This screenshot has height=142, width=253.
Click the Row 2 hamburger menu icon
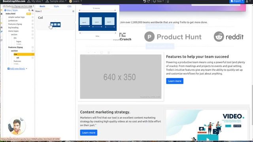73,11
